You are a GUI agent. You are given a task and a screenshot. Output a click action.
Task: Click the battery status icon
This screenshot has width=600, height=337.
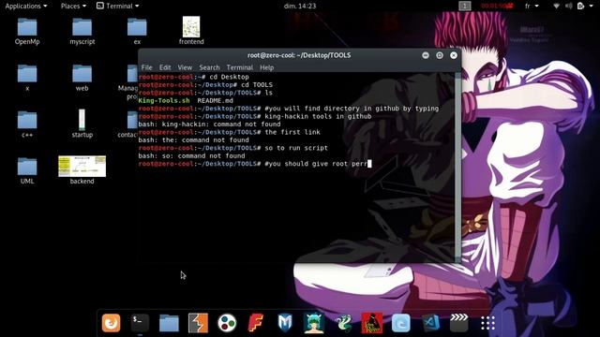581,6
